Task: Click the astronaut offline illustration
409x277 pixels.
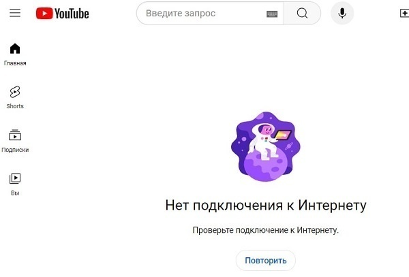Action: coord(266,146)
